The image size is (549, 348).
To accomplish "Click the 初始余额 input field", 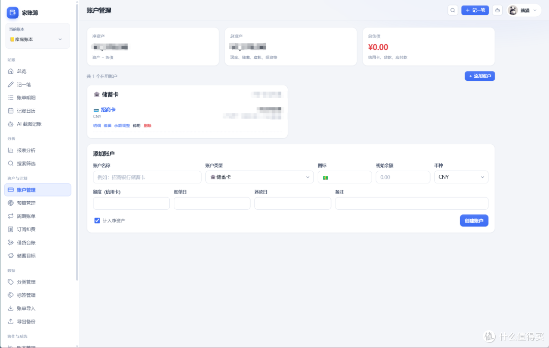I will tap(403, 177).
